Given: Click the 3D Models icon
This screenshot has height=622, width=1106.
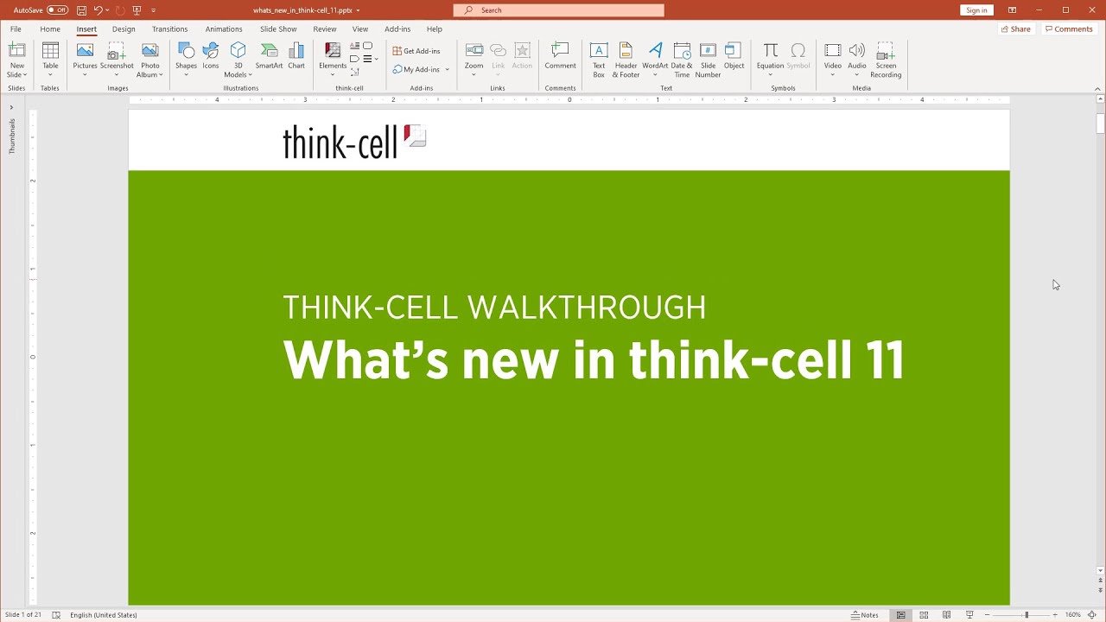Looking at the screenshot, I should point(238,51).
